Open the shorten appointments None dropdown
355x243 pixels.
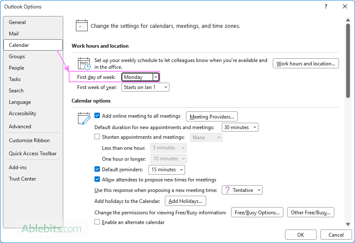tap(206, 137)
